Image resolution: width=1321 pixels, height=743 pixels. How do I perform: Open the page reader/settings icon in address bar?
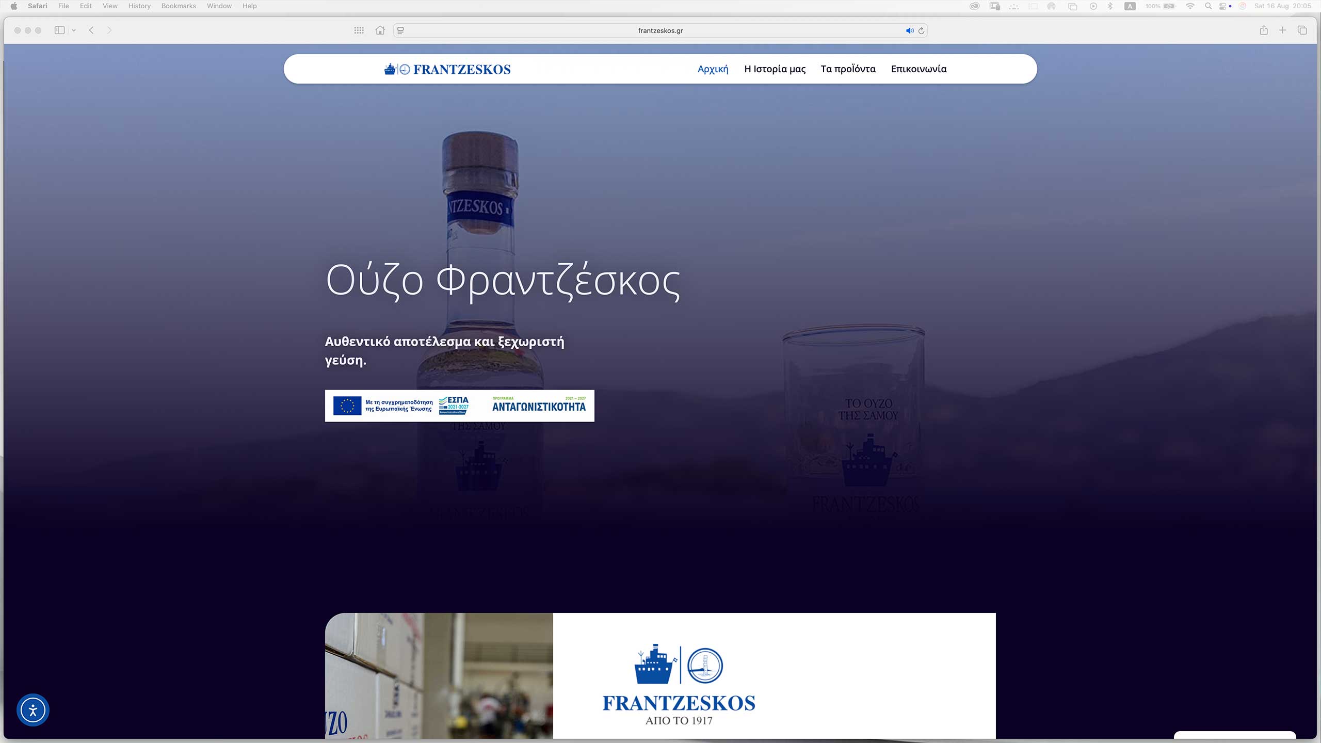[400, 30]
